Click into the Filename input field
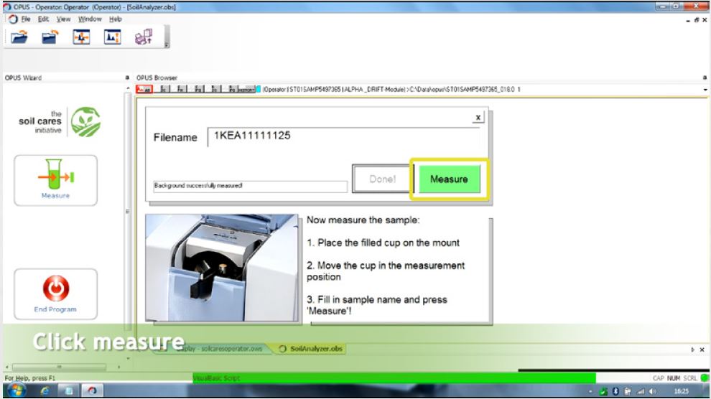The image size is (711, 399). click(343, 136)
